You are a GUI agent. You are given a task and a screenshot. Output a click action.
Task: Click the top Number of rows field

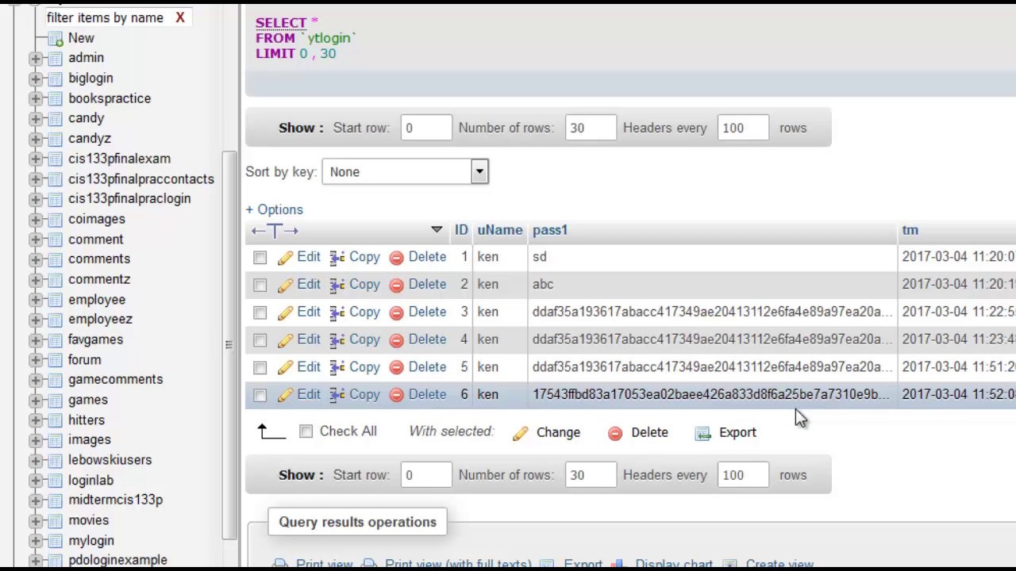[591, 128]
